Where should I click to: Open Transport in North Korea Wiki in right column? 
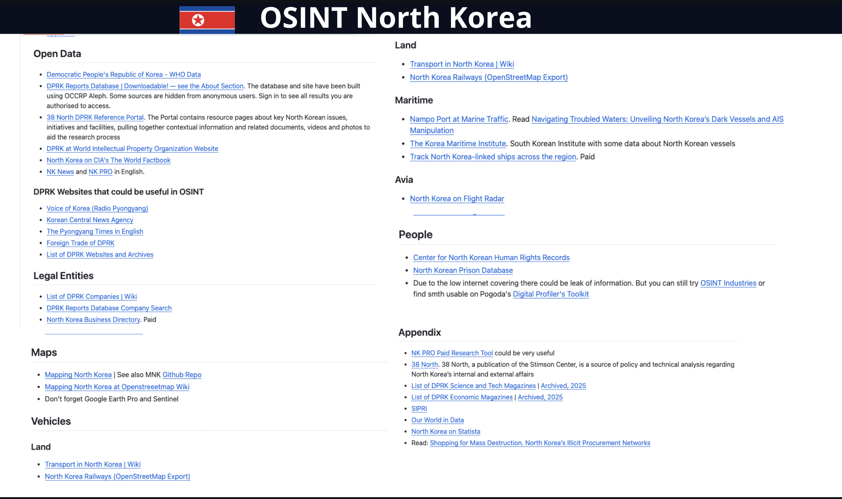(x=462, y=64)
